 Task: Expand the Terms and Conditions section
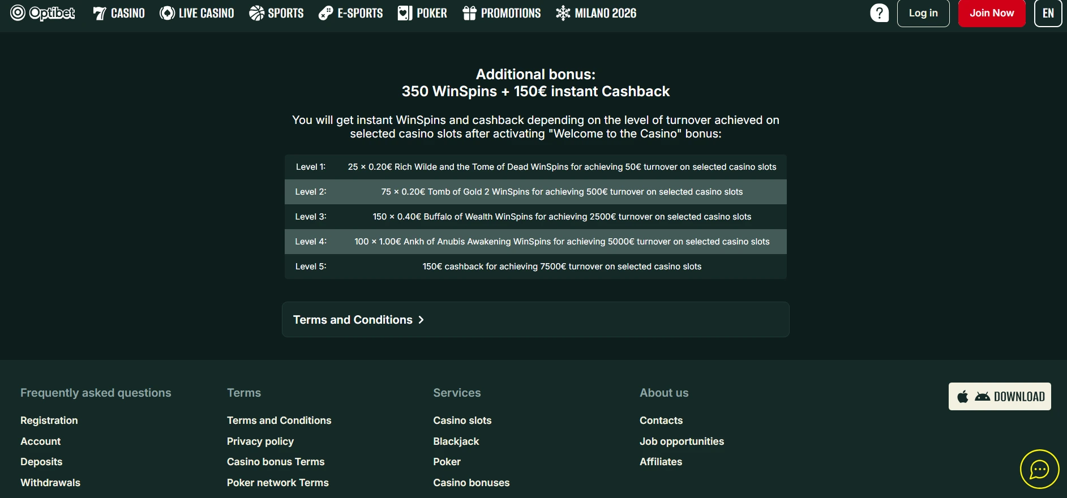(x=358, y=320)
